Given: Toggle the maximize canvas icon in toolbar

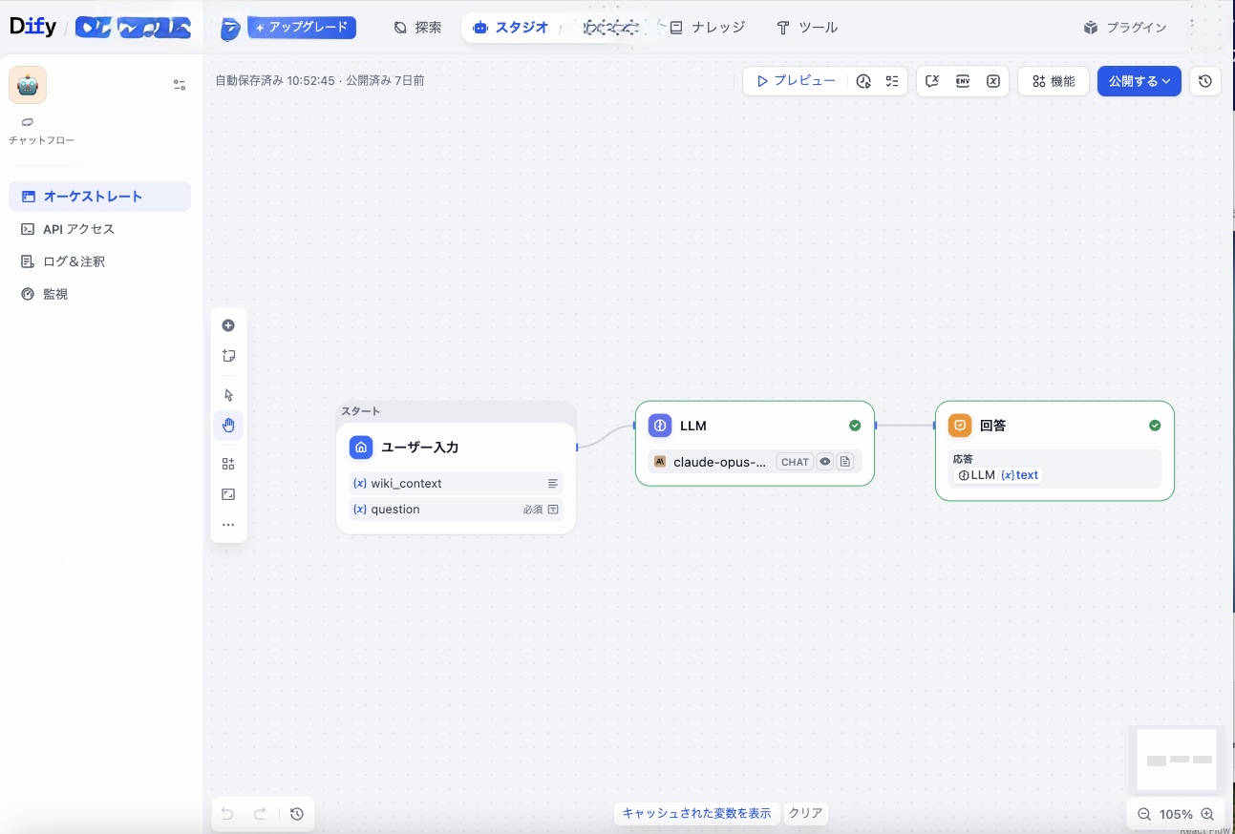Looking at the screenshot, I should pos(228,494).
